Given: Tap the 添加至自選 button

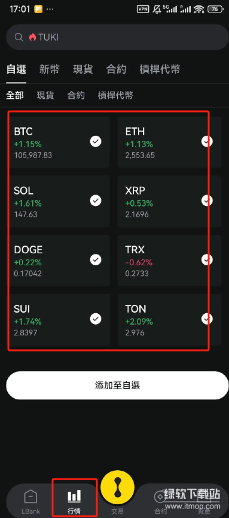Looking at the screenshot, I should click(117, 385).
